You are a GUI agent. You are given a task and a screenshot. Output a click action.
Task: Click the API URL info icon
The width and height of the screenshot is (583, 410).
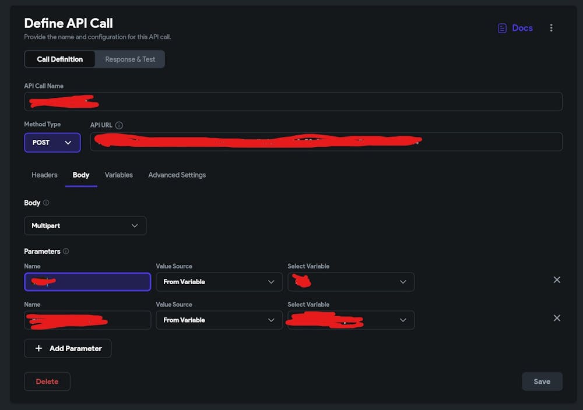pos(120,125)
